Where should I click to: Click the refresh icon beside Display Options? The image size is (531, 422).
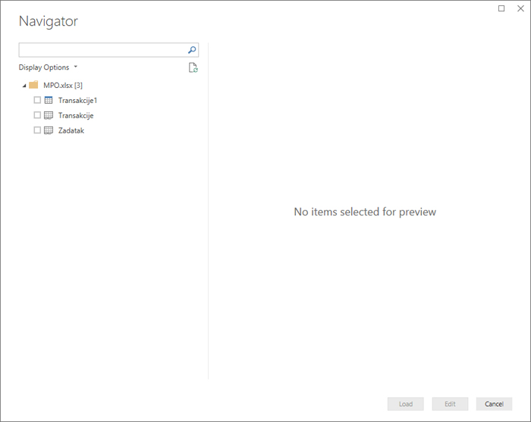pyautogui.click(x=193, y=67)
